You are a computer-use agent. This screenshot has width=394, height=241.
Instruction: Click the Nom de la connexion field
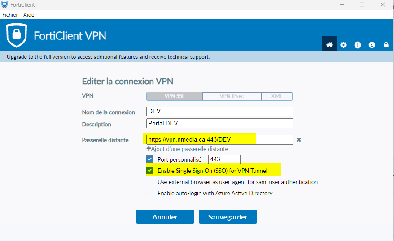tap(220, 112)
